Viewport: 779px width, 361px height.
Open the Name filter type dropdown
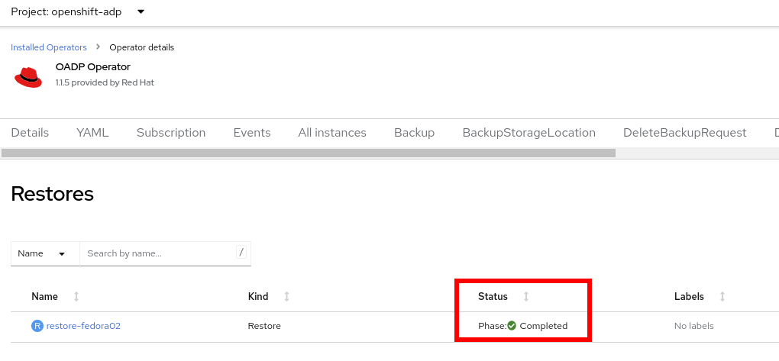tap(45, 253)
